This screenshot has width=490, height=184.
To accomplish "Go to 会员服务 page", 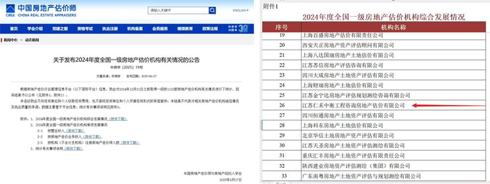I will click(x=160, y=29).
